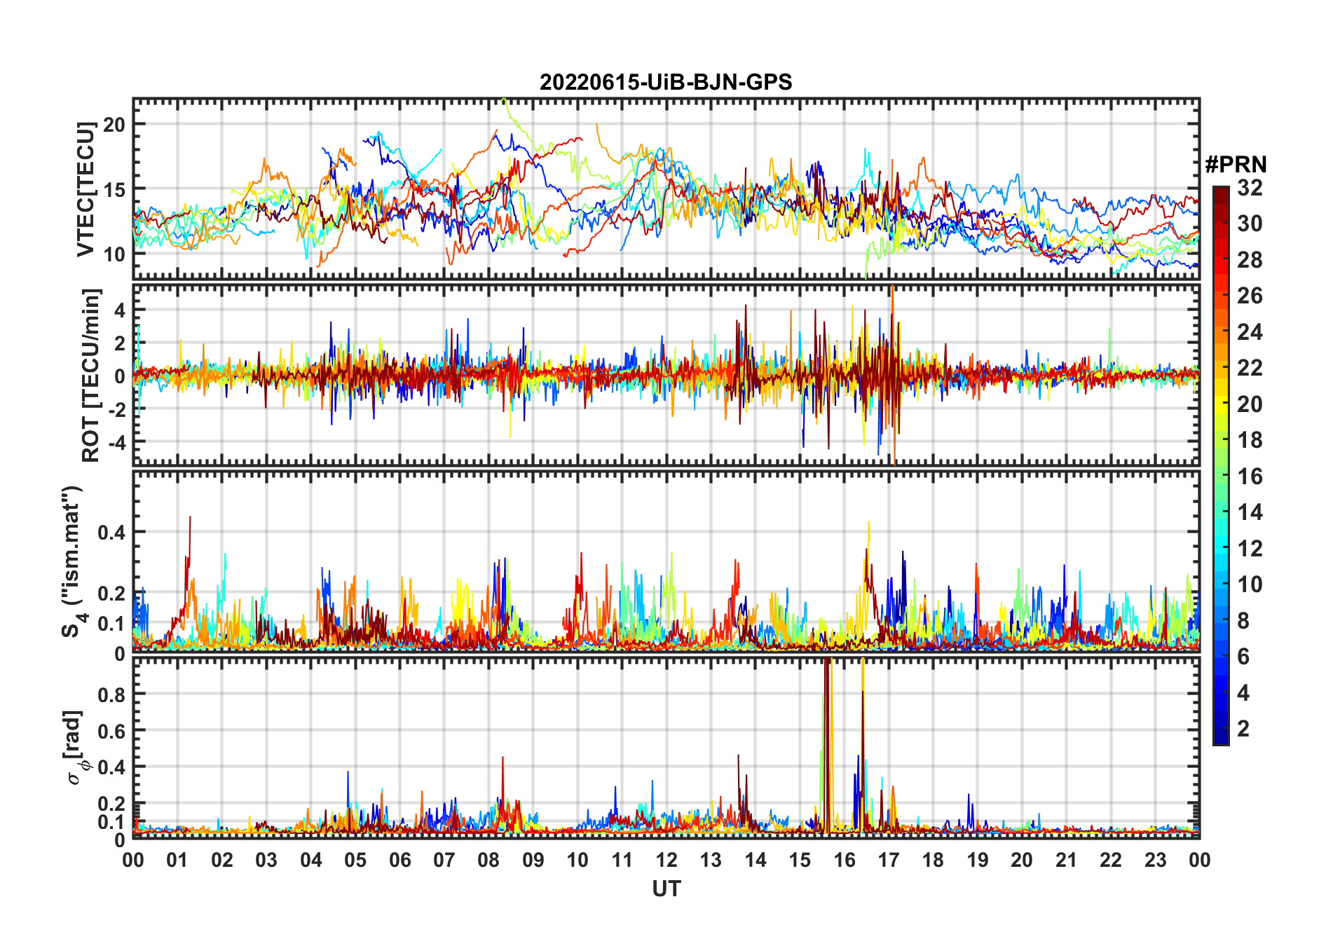
Task: Select the "23" UT axis tick label
Action: [x=1156, y=861]
